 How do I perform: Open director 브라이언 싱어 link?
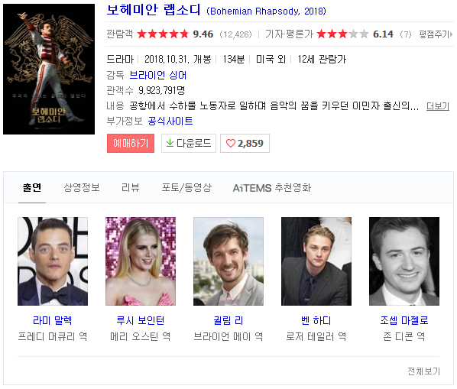click(x=157, y=75)
